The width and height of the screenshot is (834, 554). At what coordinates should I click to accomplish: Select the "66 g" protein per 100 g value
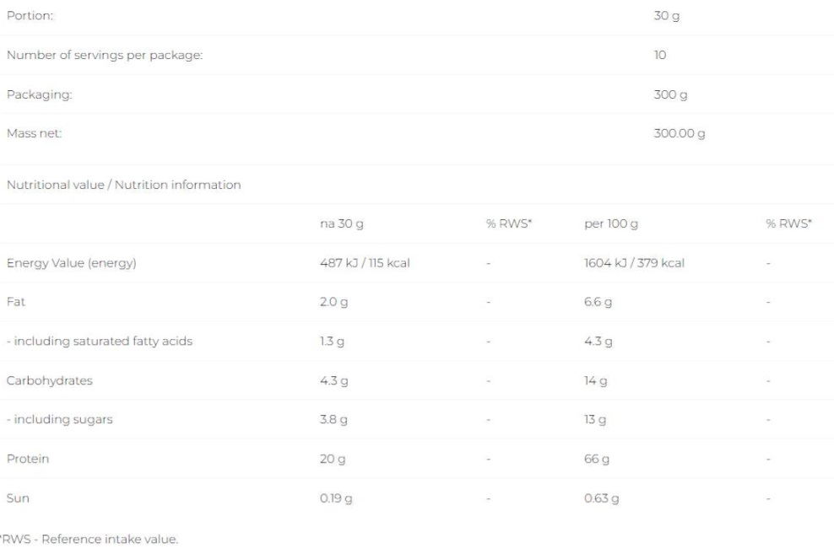pyautogui.click(x=598, y=459)
